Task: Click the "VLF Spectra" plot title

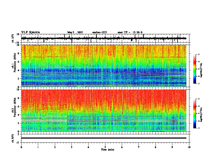Action: tap(30, 32)
